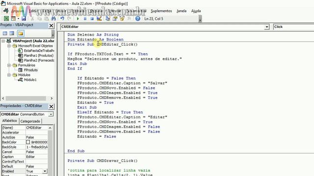Save the Aula 22.xlsm project

point(24,19)
